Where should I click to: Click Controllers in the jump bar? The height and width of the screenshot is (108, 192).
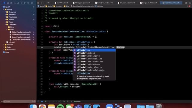(x=58, y=6)
